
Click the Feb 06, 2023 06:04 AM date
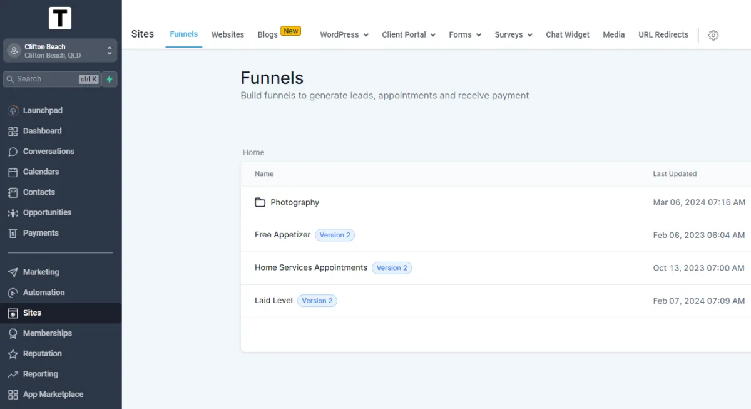(699, 236)
